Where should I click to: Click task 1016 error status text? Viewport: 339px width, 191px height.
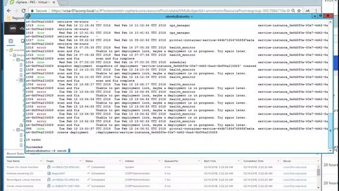(41, 47)
